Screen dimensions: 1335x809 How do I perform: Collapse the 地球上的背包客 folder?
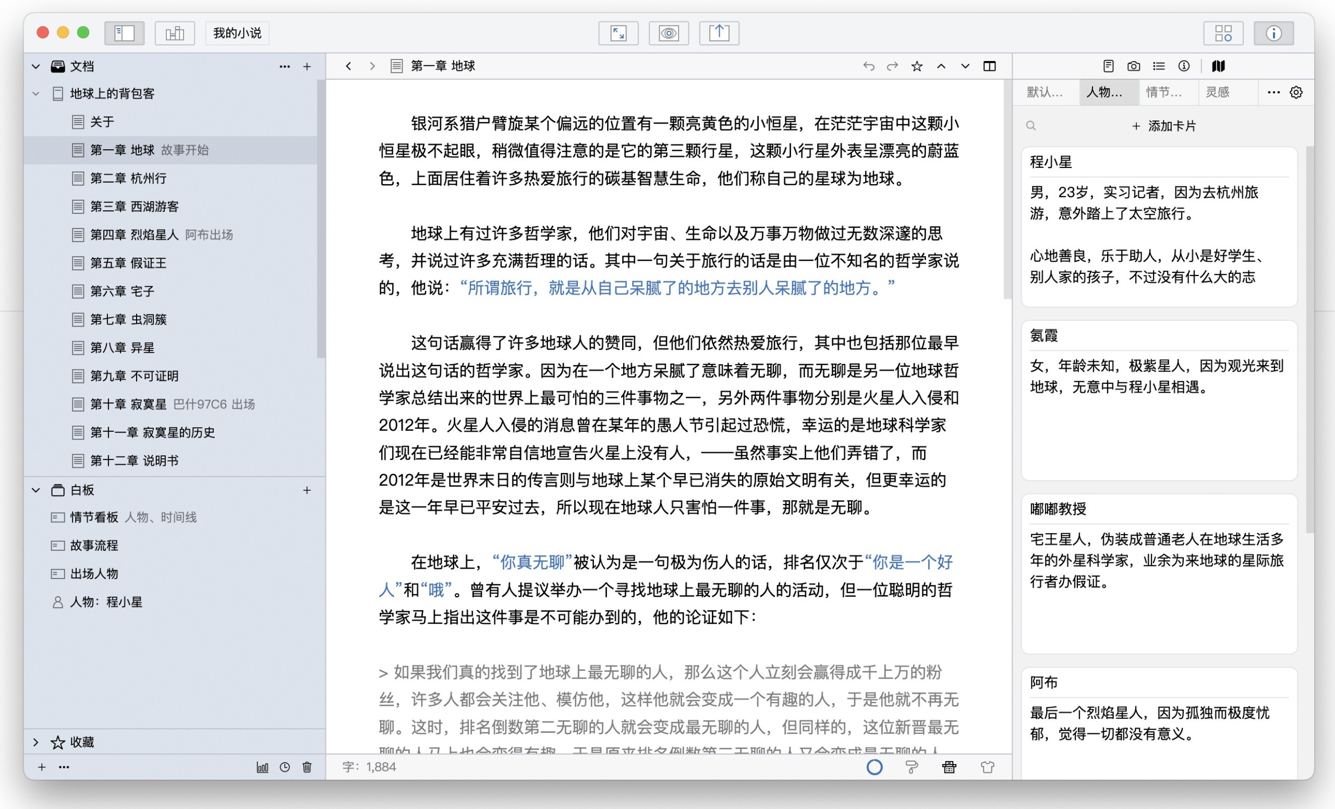pyautogui.click(x=36, y=94)
